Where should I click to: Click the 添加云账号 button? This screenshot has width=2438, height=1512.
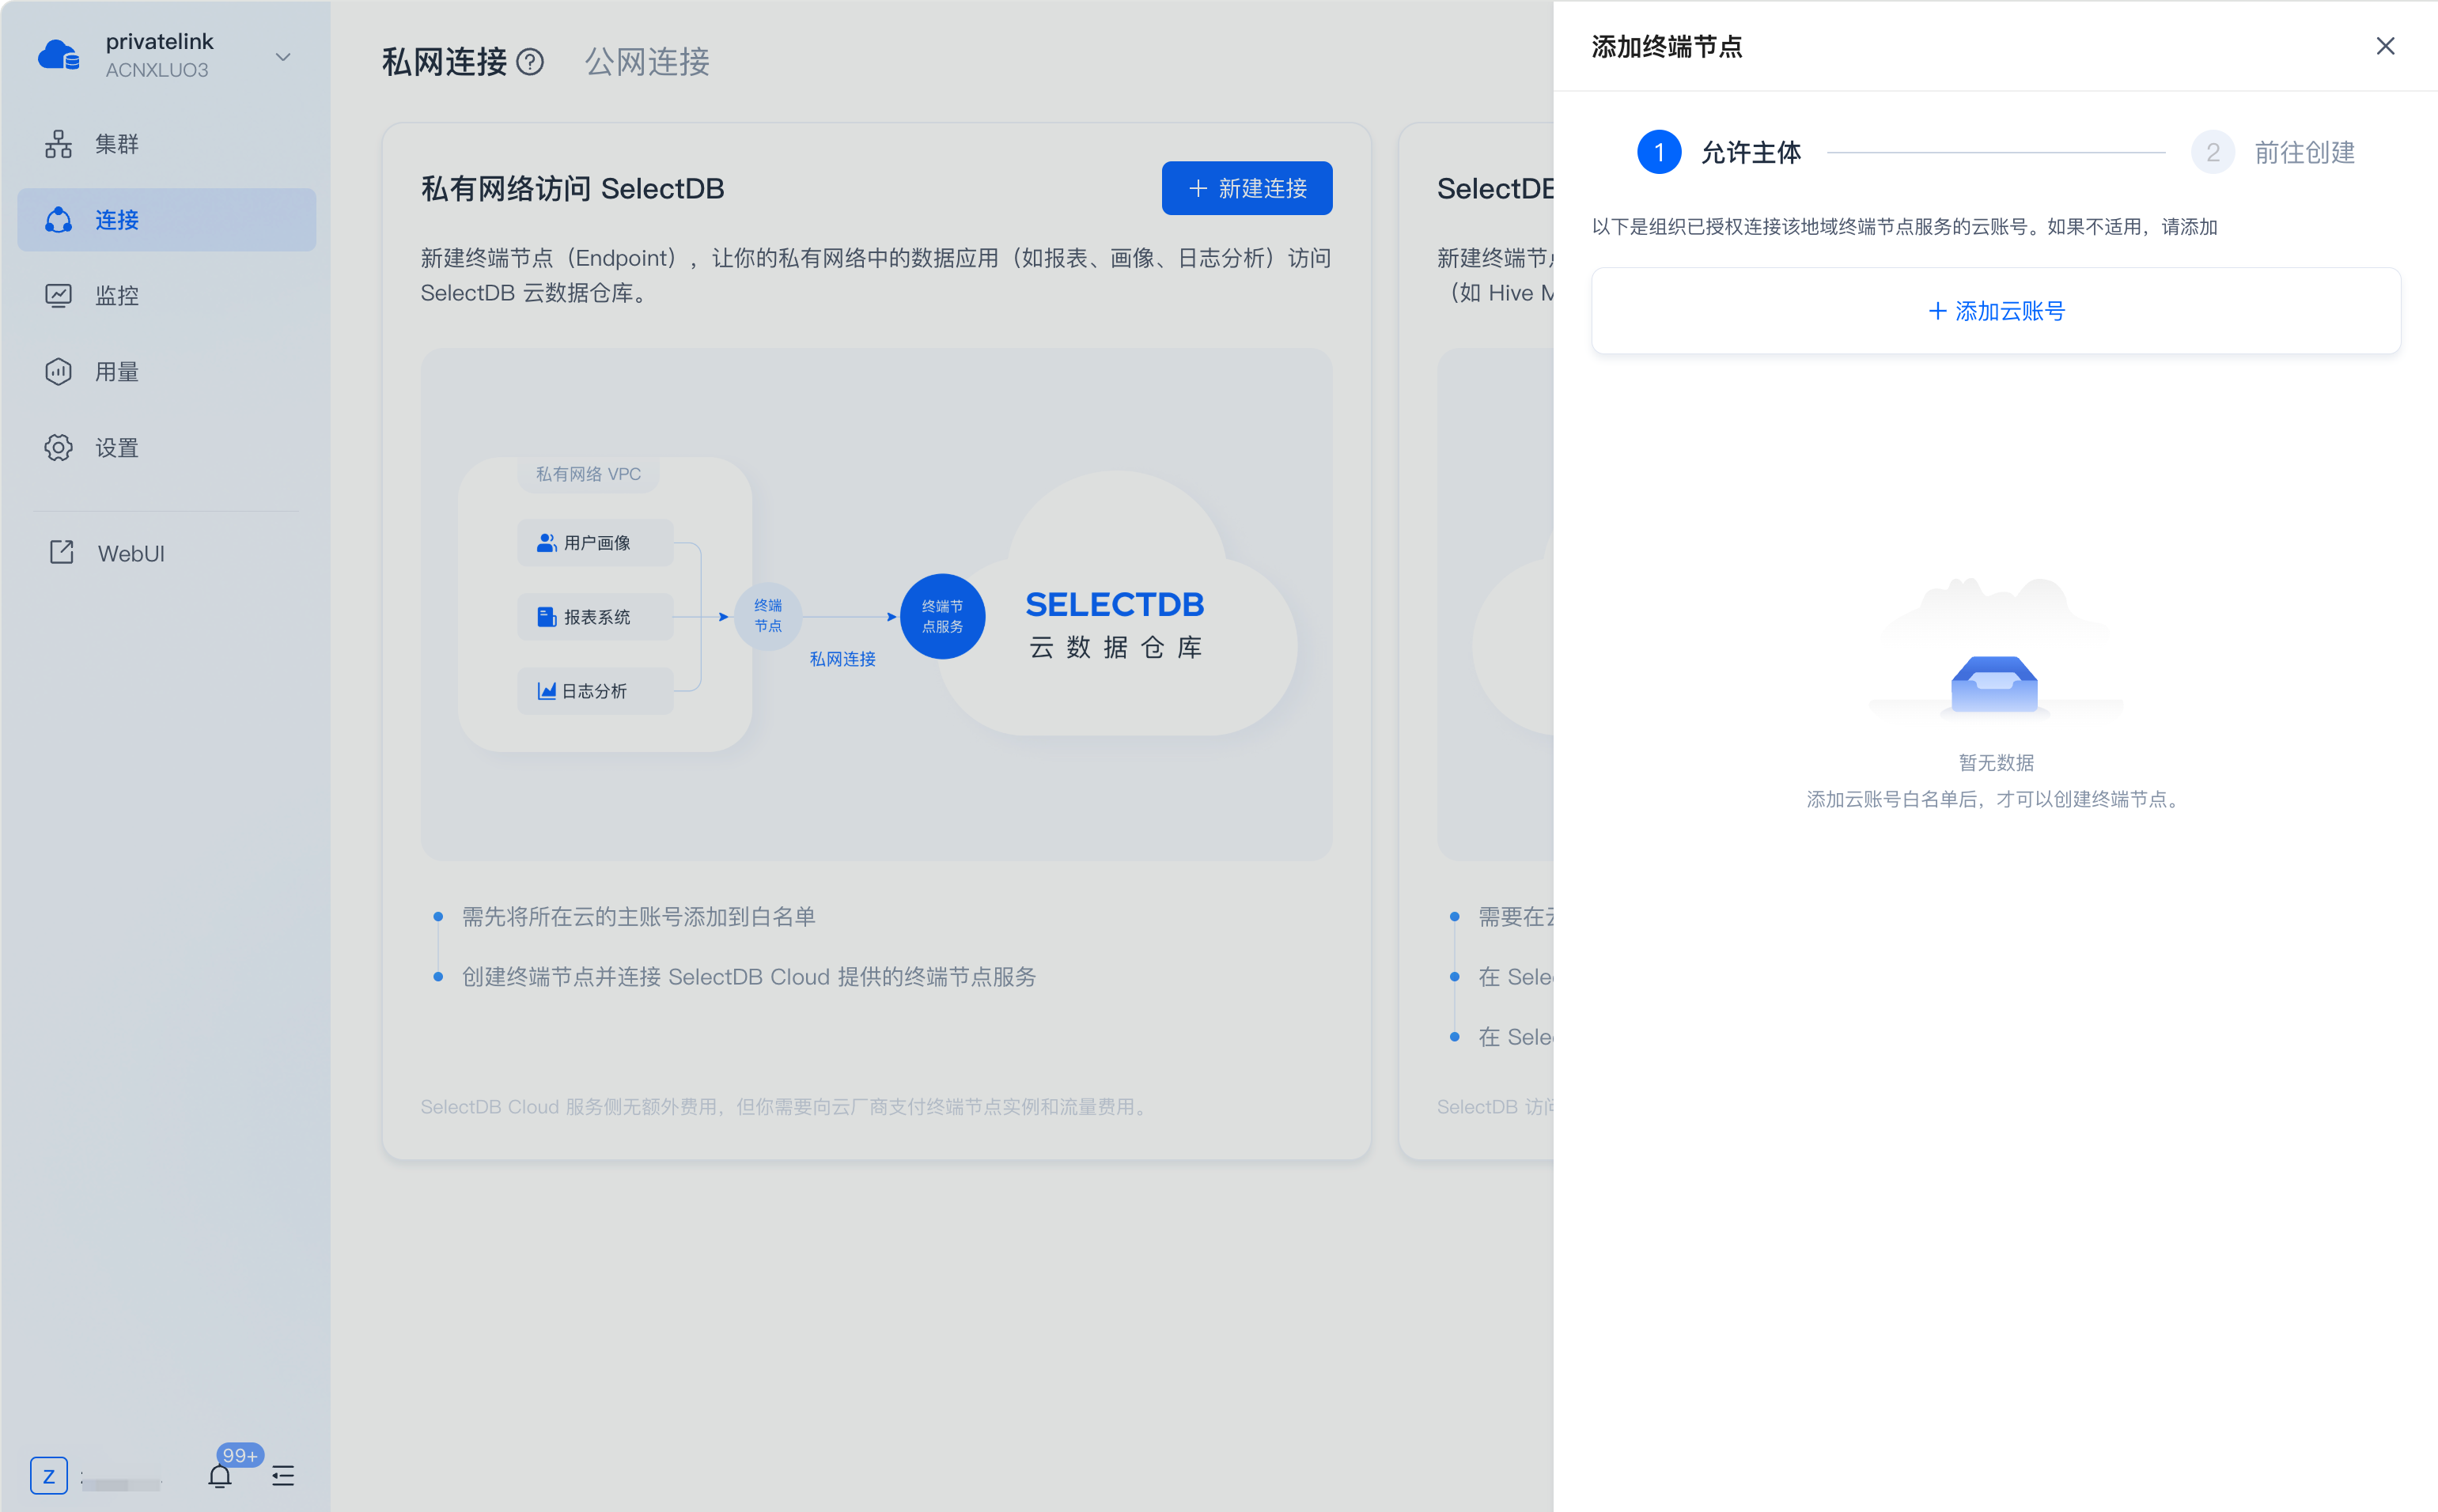coord(1995,311)
